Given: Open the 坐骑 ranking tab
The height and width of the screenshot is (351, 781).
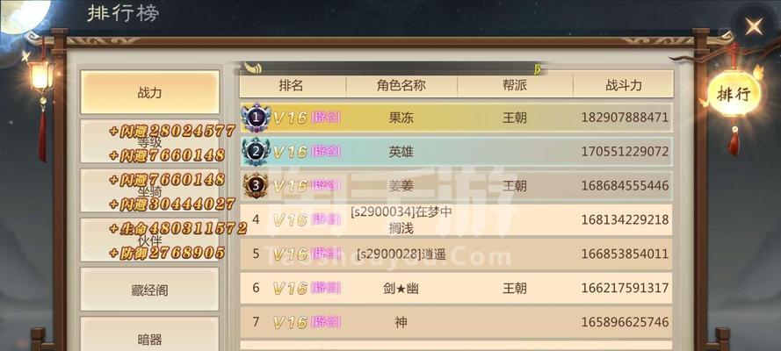Looking at the screenshot, I should click(x=150, y=191).
